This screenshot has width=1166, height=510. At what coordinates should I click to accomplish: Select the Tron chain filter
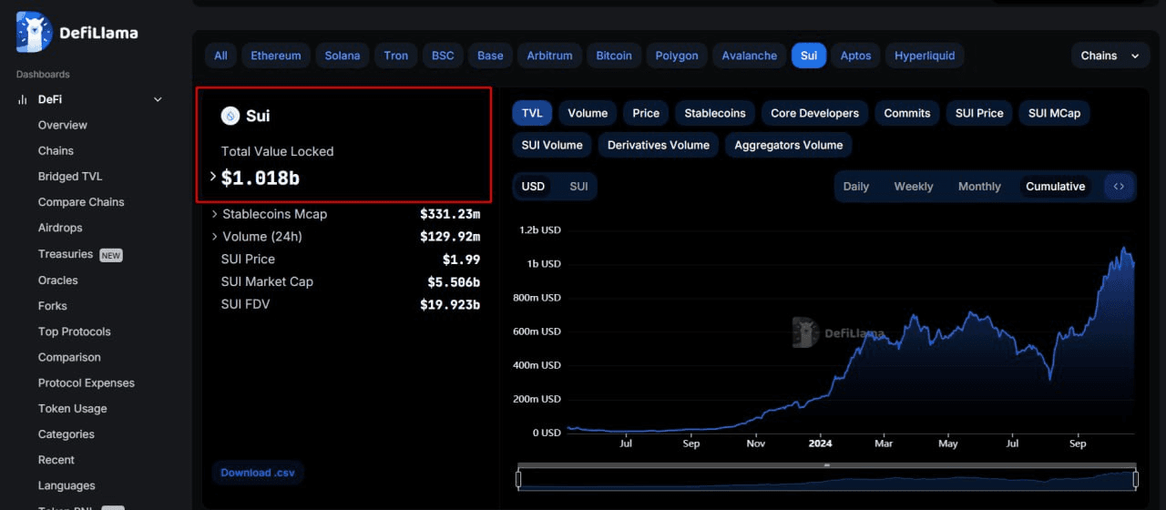(396, 56)
